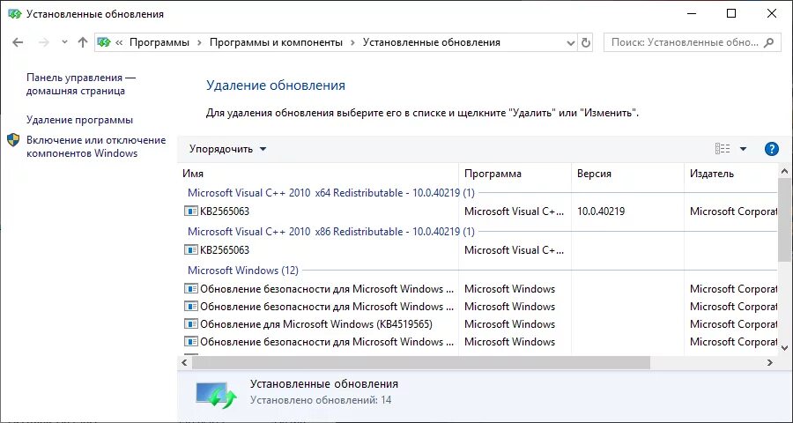Click the Удаление обновления heading
This screenshot has width=793, height=423.
pos(276,85)
